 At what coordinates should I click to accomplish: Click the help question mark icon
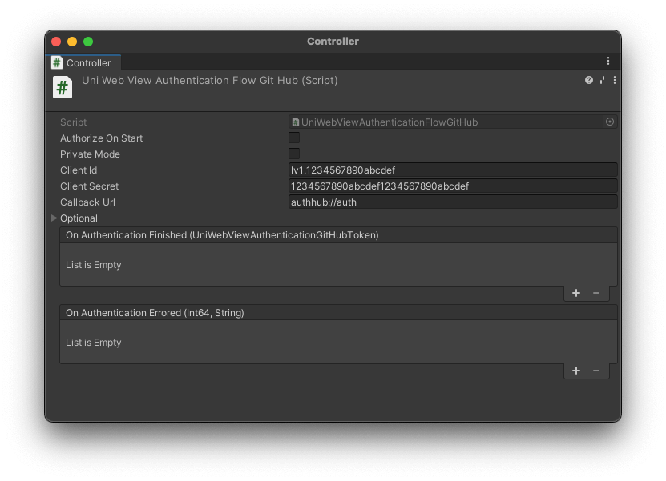pos(589,80)
